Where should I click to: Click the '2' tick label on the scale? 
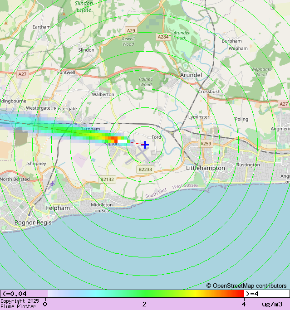click(x=145, y=304)
